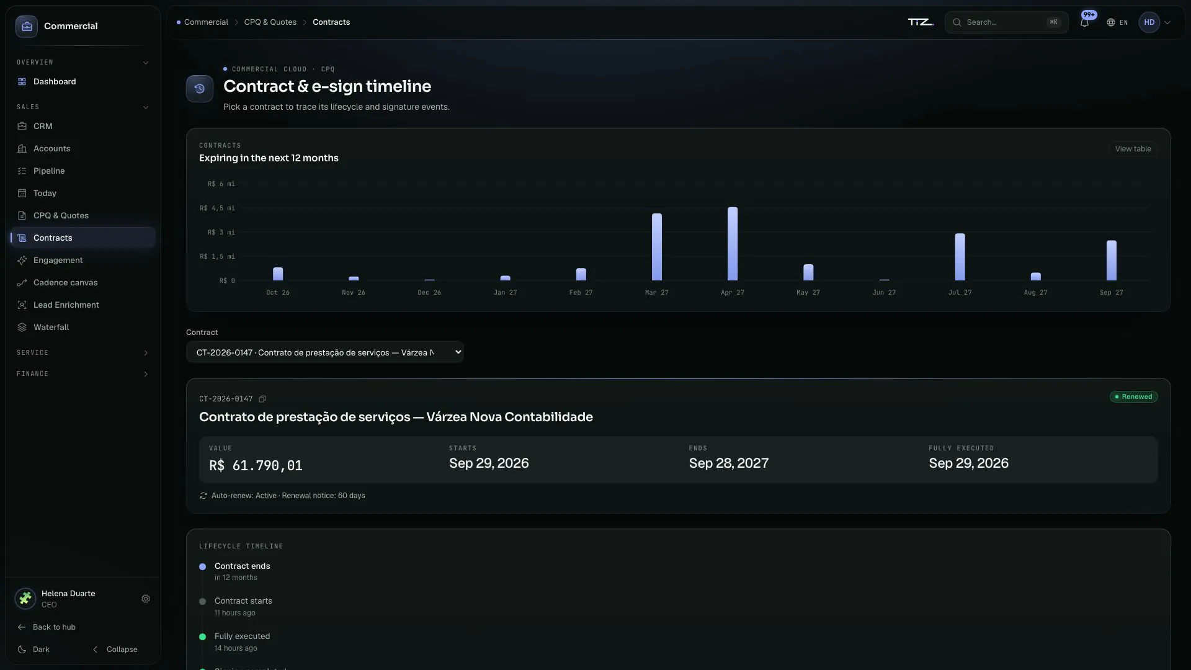1191x670 pixels.
Task: Open the HD user account menu
Action: (x=1154, y=22)
